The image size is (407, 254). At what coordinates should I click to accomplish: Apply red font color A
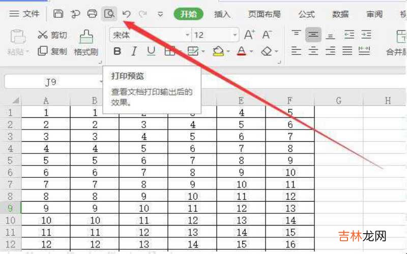coord(242,51)
